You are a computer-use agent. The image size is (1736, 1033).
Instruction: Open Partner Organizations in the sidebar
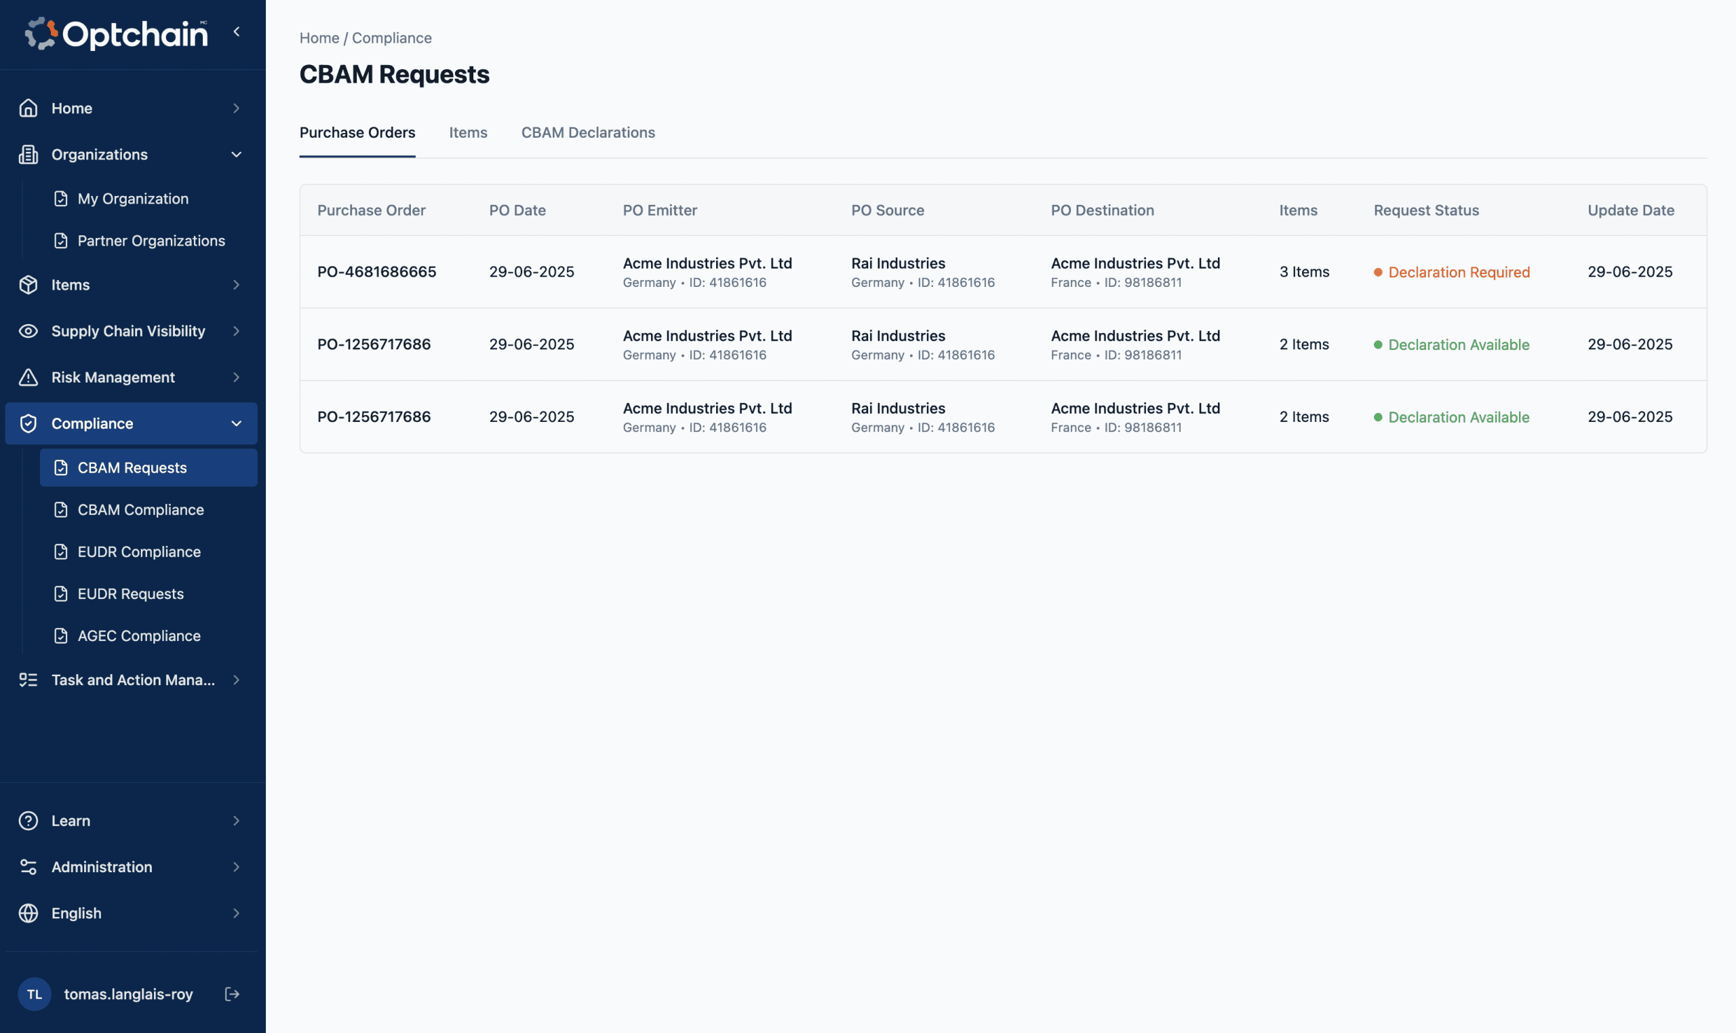click(x=151, y=241)
